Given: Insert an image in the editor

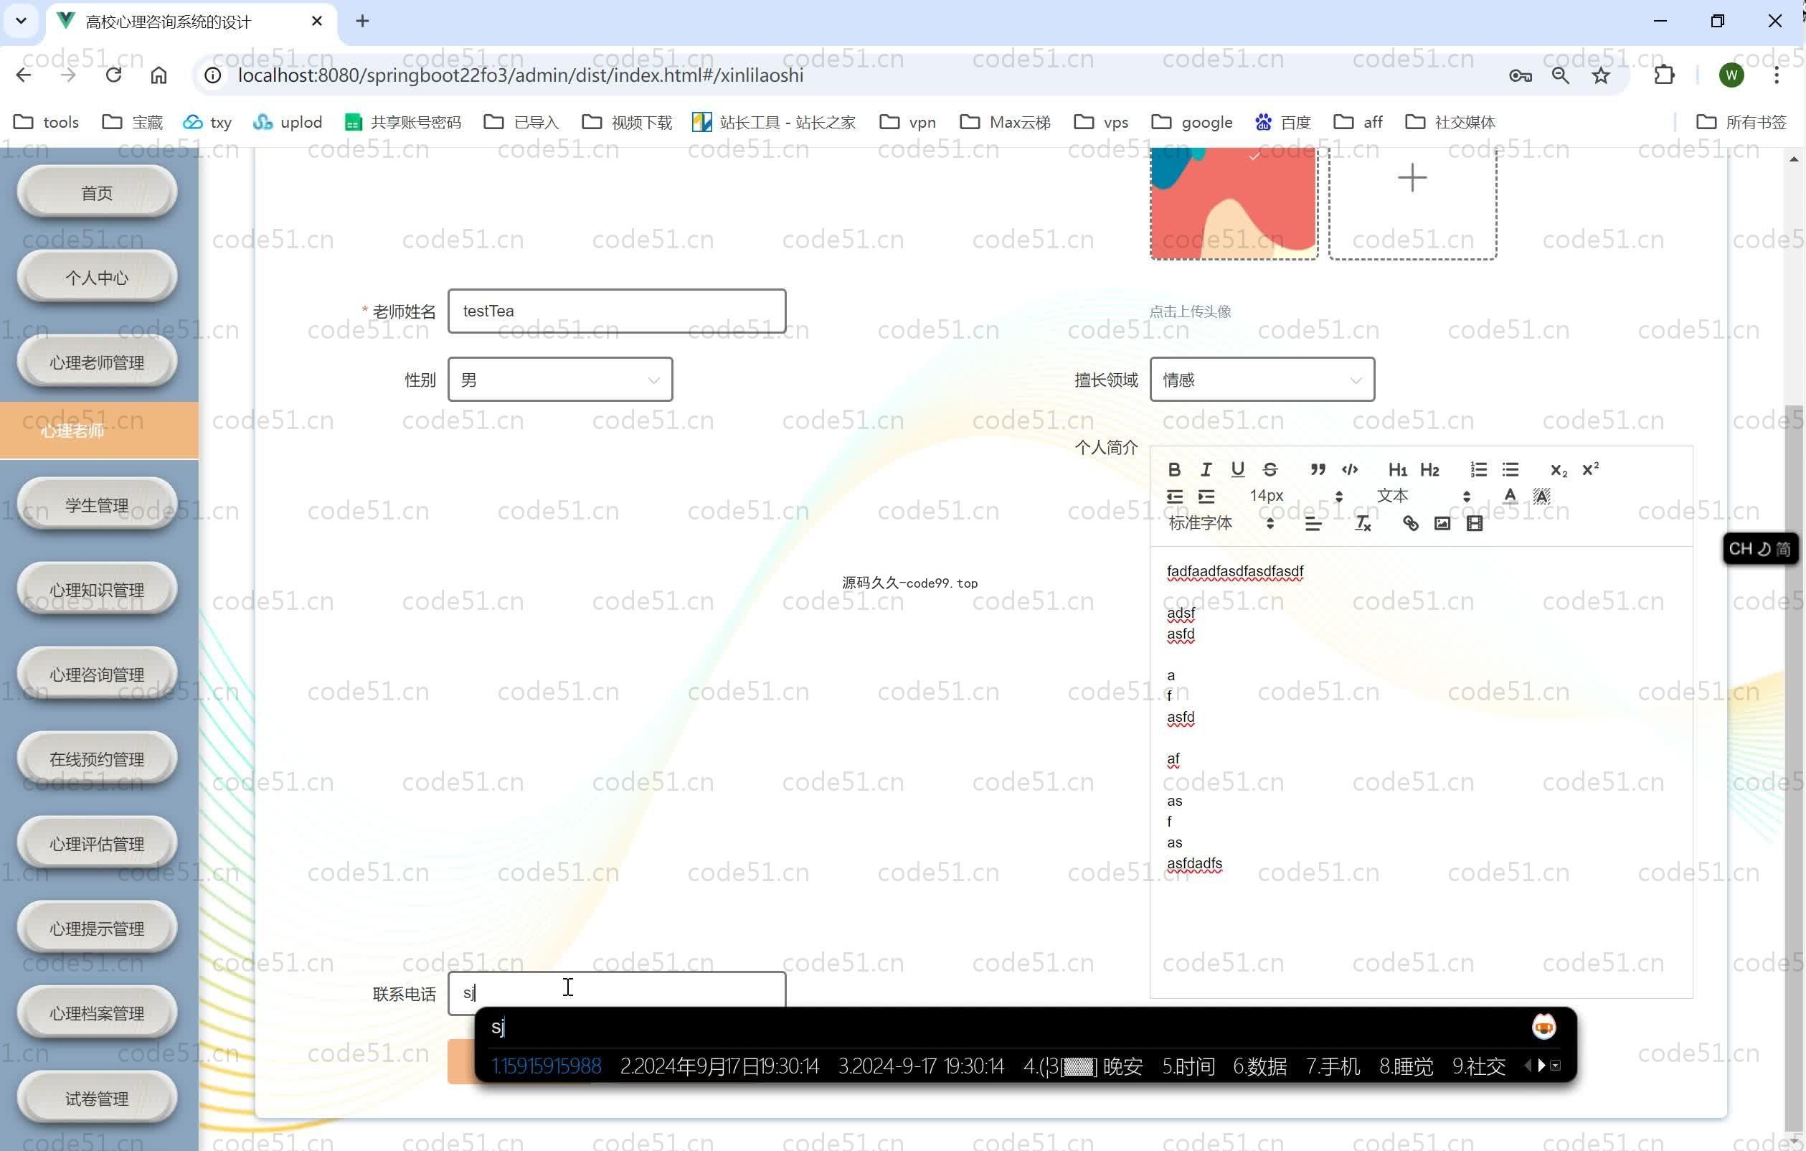Looking at the screenshot, I should (1442, 523).
